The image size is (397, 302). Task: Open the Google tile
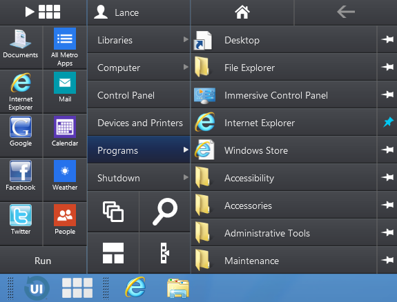click(21, 136)
